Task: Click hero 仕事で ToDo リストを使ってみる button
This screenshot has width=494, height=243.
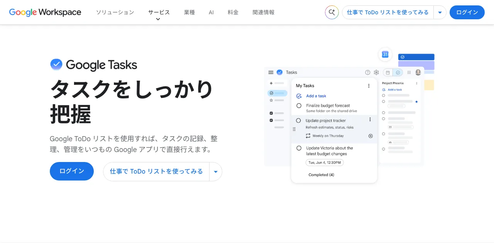Action: pyautogui.click(x=156, y=171)
